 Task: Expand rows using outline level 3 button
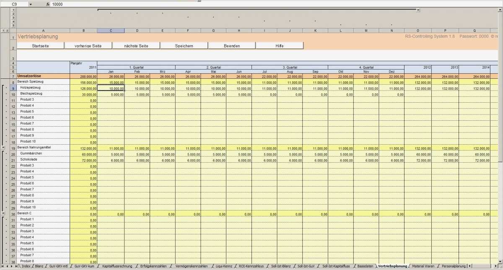13,17
